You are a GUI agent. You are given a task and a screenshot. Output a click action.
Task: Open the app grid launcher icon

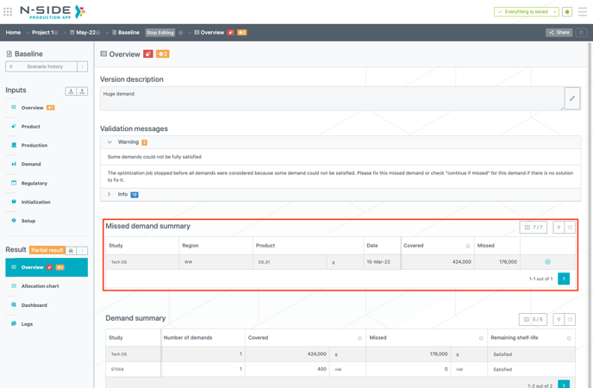[x=8, y=12]
